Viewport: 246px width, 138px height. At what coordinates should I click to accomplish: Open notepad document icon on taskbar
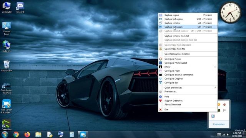tap(72, 135)
